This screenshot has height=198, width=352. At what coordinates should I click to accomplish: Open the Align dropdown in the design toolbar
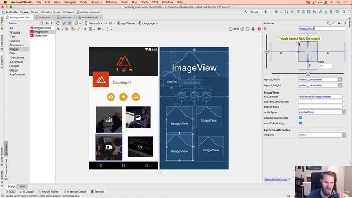100,29
